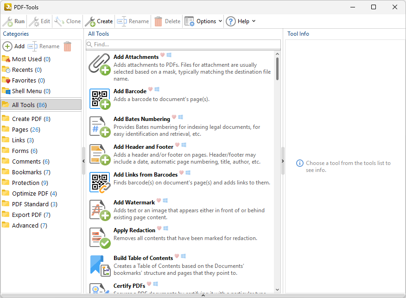Open the Links category

(x=41, y=140)
